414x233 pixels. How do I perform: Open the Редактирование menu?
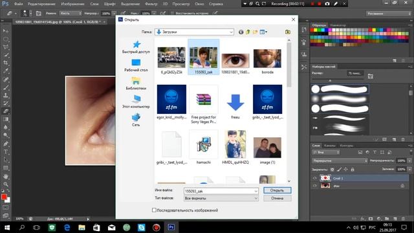coord(42,4)
